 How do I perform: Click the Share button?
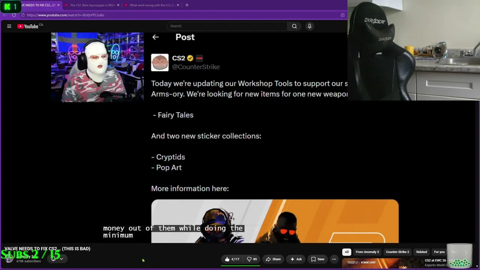pyautogui.click(x=273, y=259)
